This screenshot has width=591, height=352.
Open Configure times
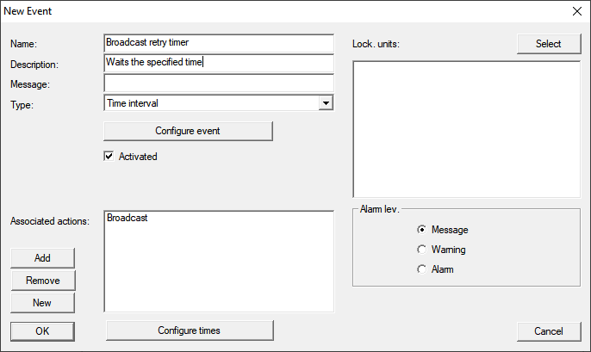click(x=189, y=331)
